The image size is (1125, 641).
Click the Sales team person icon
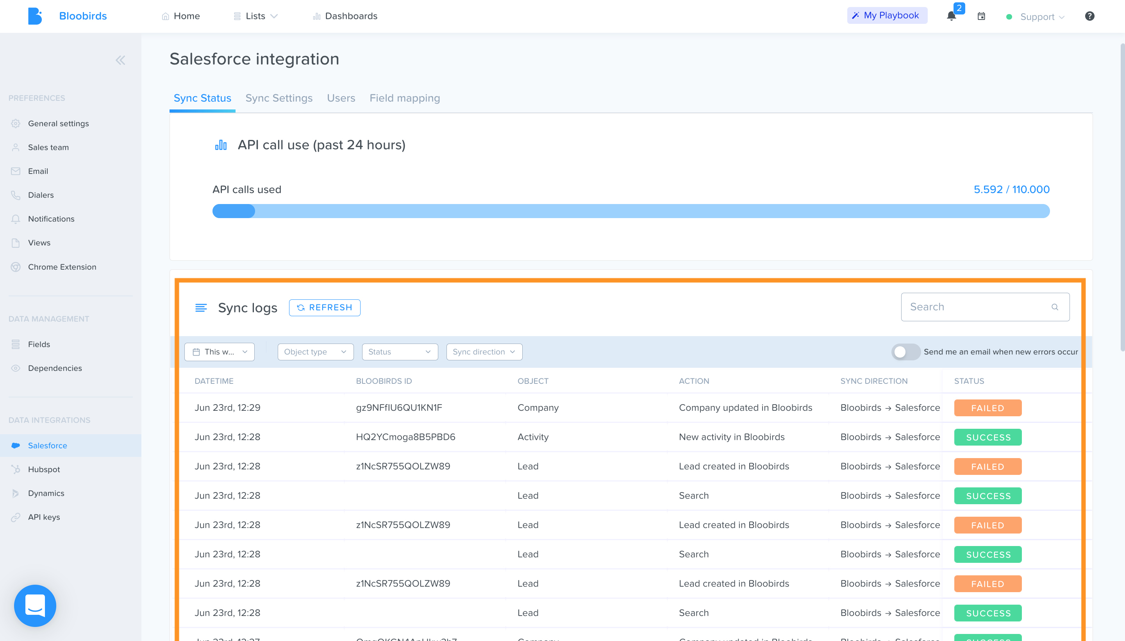click(x=16, y=147)
